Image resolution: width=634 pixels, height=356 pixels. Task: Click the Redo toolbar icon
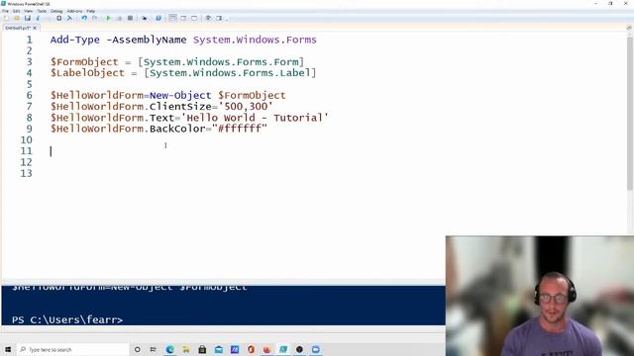[x=95, y=18]
